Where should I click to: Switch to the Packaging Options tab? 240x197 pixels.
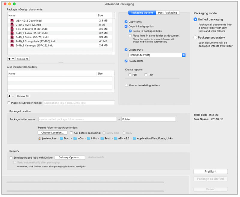pyautogui.click(x=142, y=13)
